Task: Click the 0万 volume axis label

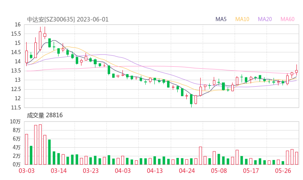Action: pyautogui.click(x=17, y=164)
